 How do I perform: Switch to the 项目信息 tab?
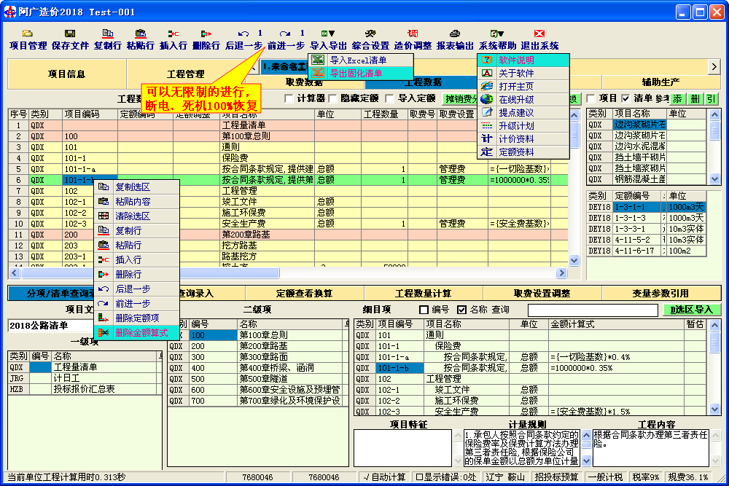67,74
